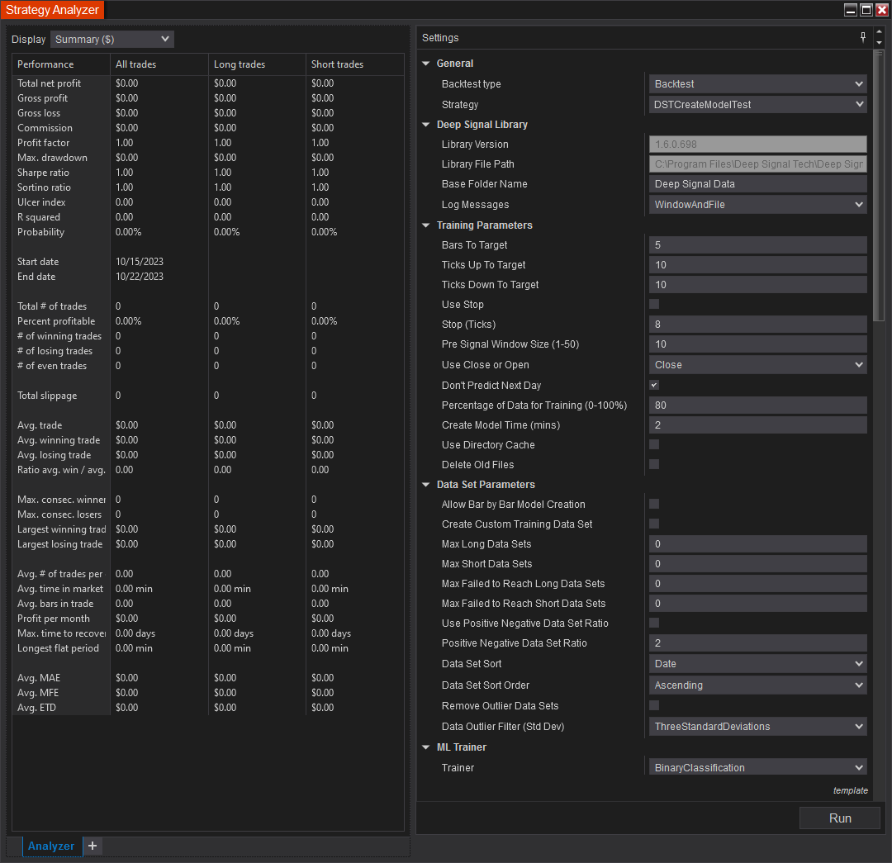This screenshot has height=863, width=892.
Task: Click the Settings panel scrollbar thumb
Action: tap(879, 186)
